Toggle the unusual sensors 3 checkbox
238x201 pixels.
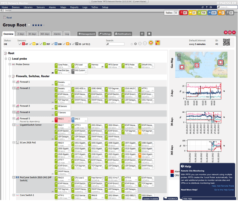pyautogui.click(x=64, y=44)
